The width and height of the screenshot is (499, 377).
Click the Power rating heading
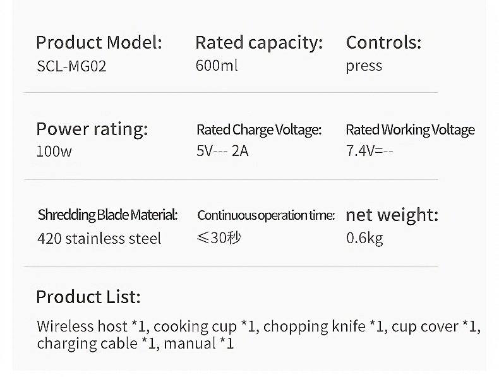point(92,129)
